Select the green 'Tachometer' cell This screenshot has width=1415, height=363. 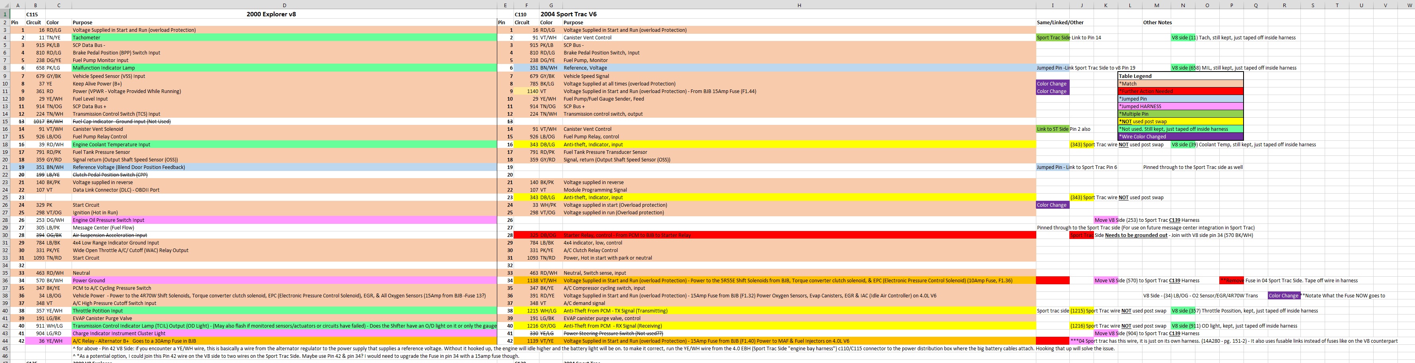pyautogui.click(x=284, y=38)
